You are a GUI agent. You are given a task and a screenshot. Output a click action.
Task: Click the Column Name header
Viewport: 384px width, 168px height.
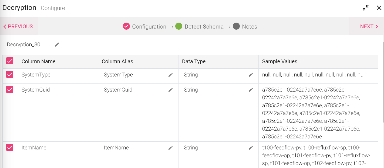tap(39, 61)
